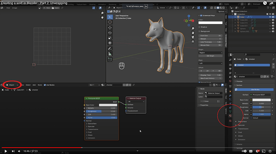Image resolution: width=276 pixels, height=154 pixels.
Task: Open the Tool properties tab icon
Action: click(x=230, y=60)
